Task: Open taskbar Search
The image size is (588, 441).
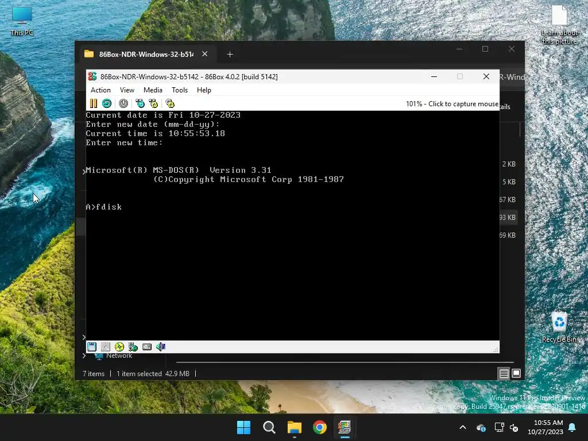Action: pos(269,427)
